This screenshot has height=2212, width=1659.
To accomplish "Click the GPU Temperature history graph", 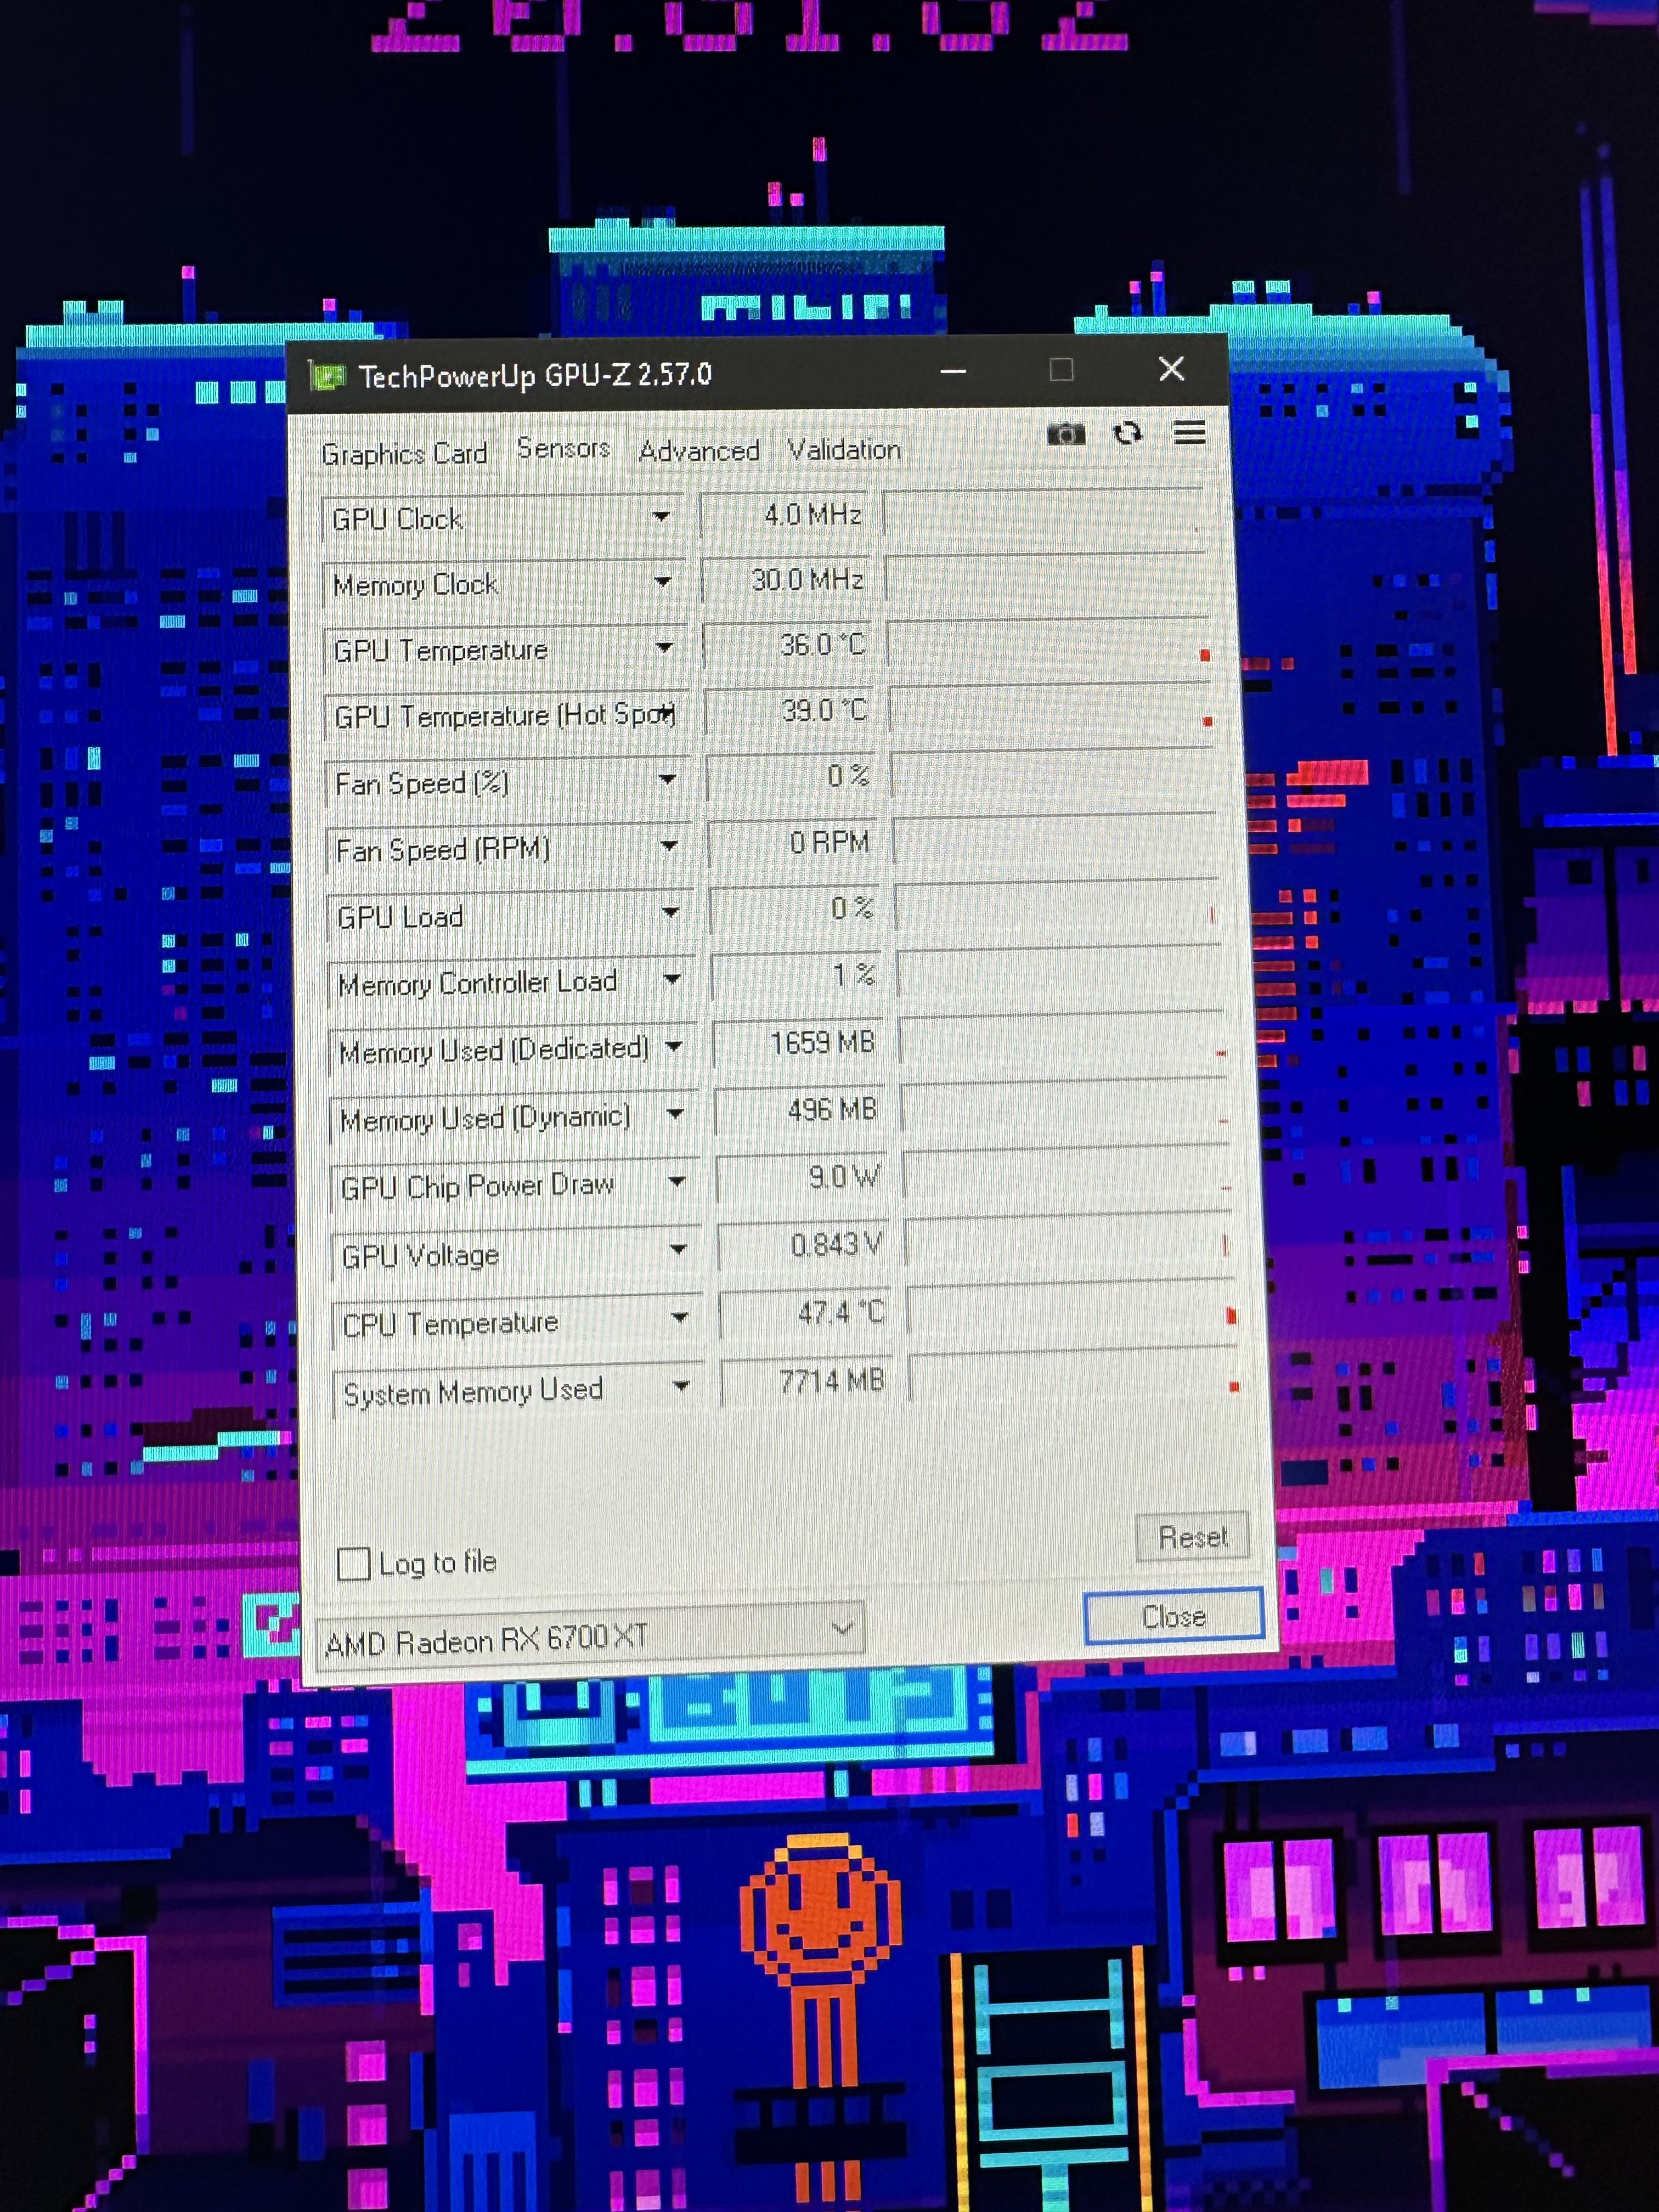I will pos(1048,644).
